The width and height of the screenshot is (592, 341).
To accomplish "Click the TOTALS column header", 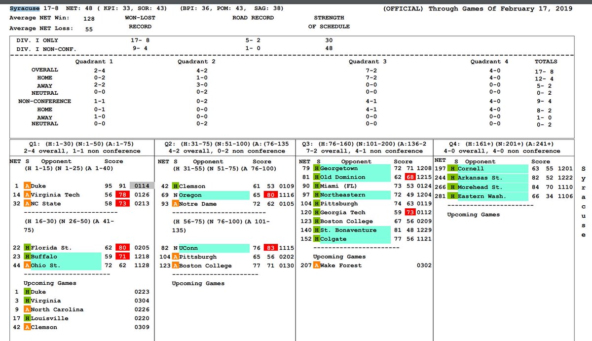I will coord(546,62).
